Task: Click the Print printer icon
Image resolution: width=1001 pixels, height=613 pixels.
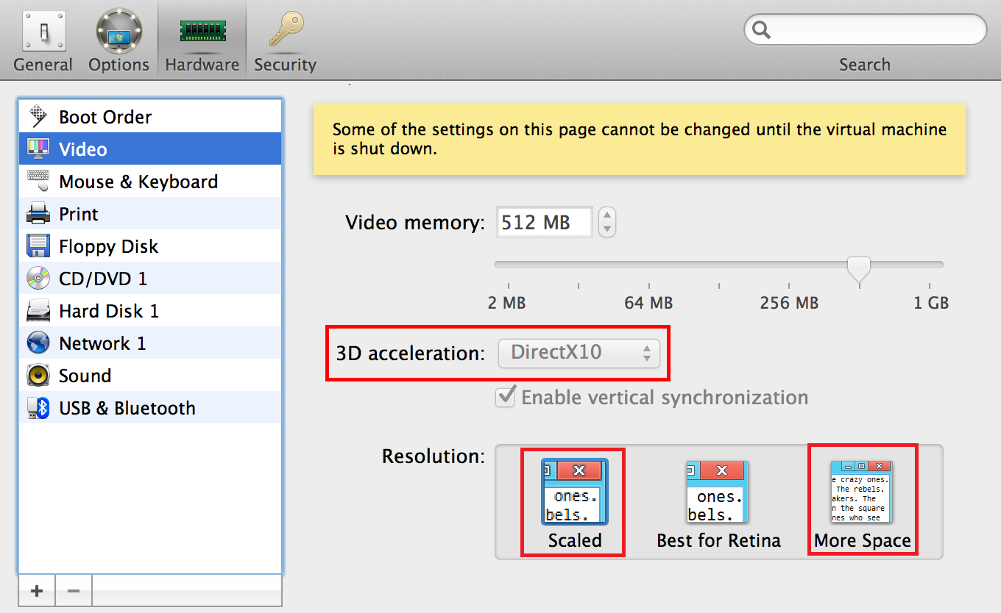Action: tap(38, 214)
